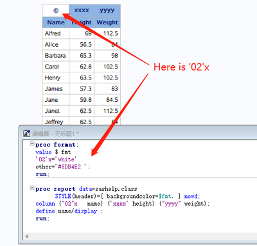Click Carol's weight value 102.5

click(111, 67)
